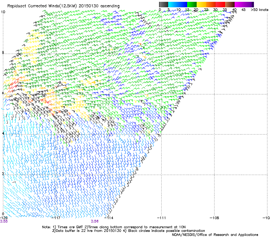Click the '30' legend scale label
This screenshot has width=270, height=237.
pos(215,10)
